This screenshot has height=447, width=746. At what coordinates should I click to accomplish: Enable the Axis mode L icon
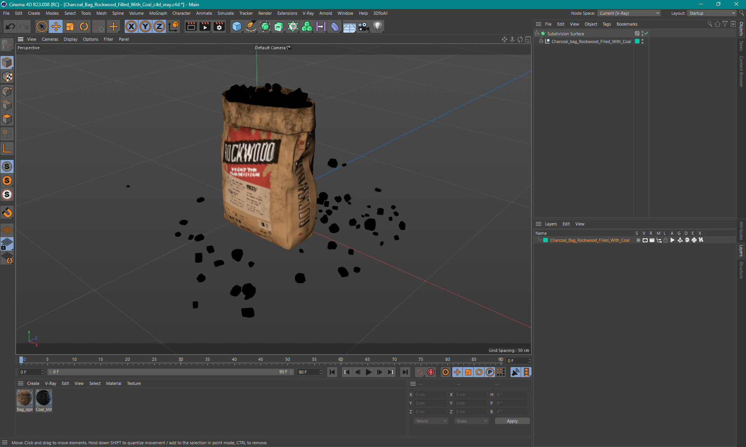coord(7,149)
